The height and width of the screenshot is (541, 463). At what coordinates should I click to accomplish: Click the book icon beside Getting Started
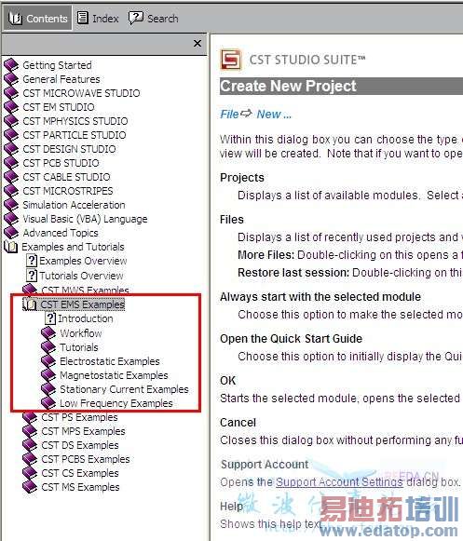tap(11, 65)
